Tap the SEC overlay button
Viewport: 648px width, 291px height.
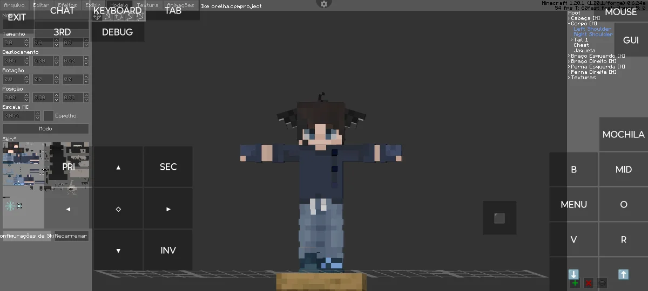tap(168, 167)
